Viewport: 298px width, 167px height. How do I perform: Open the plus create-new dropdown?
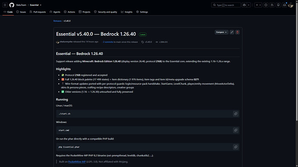(x=258, y=5)
